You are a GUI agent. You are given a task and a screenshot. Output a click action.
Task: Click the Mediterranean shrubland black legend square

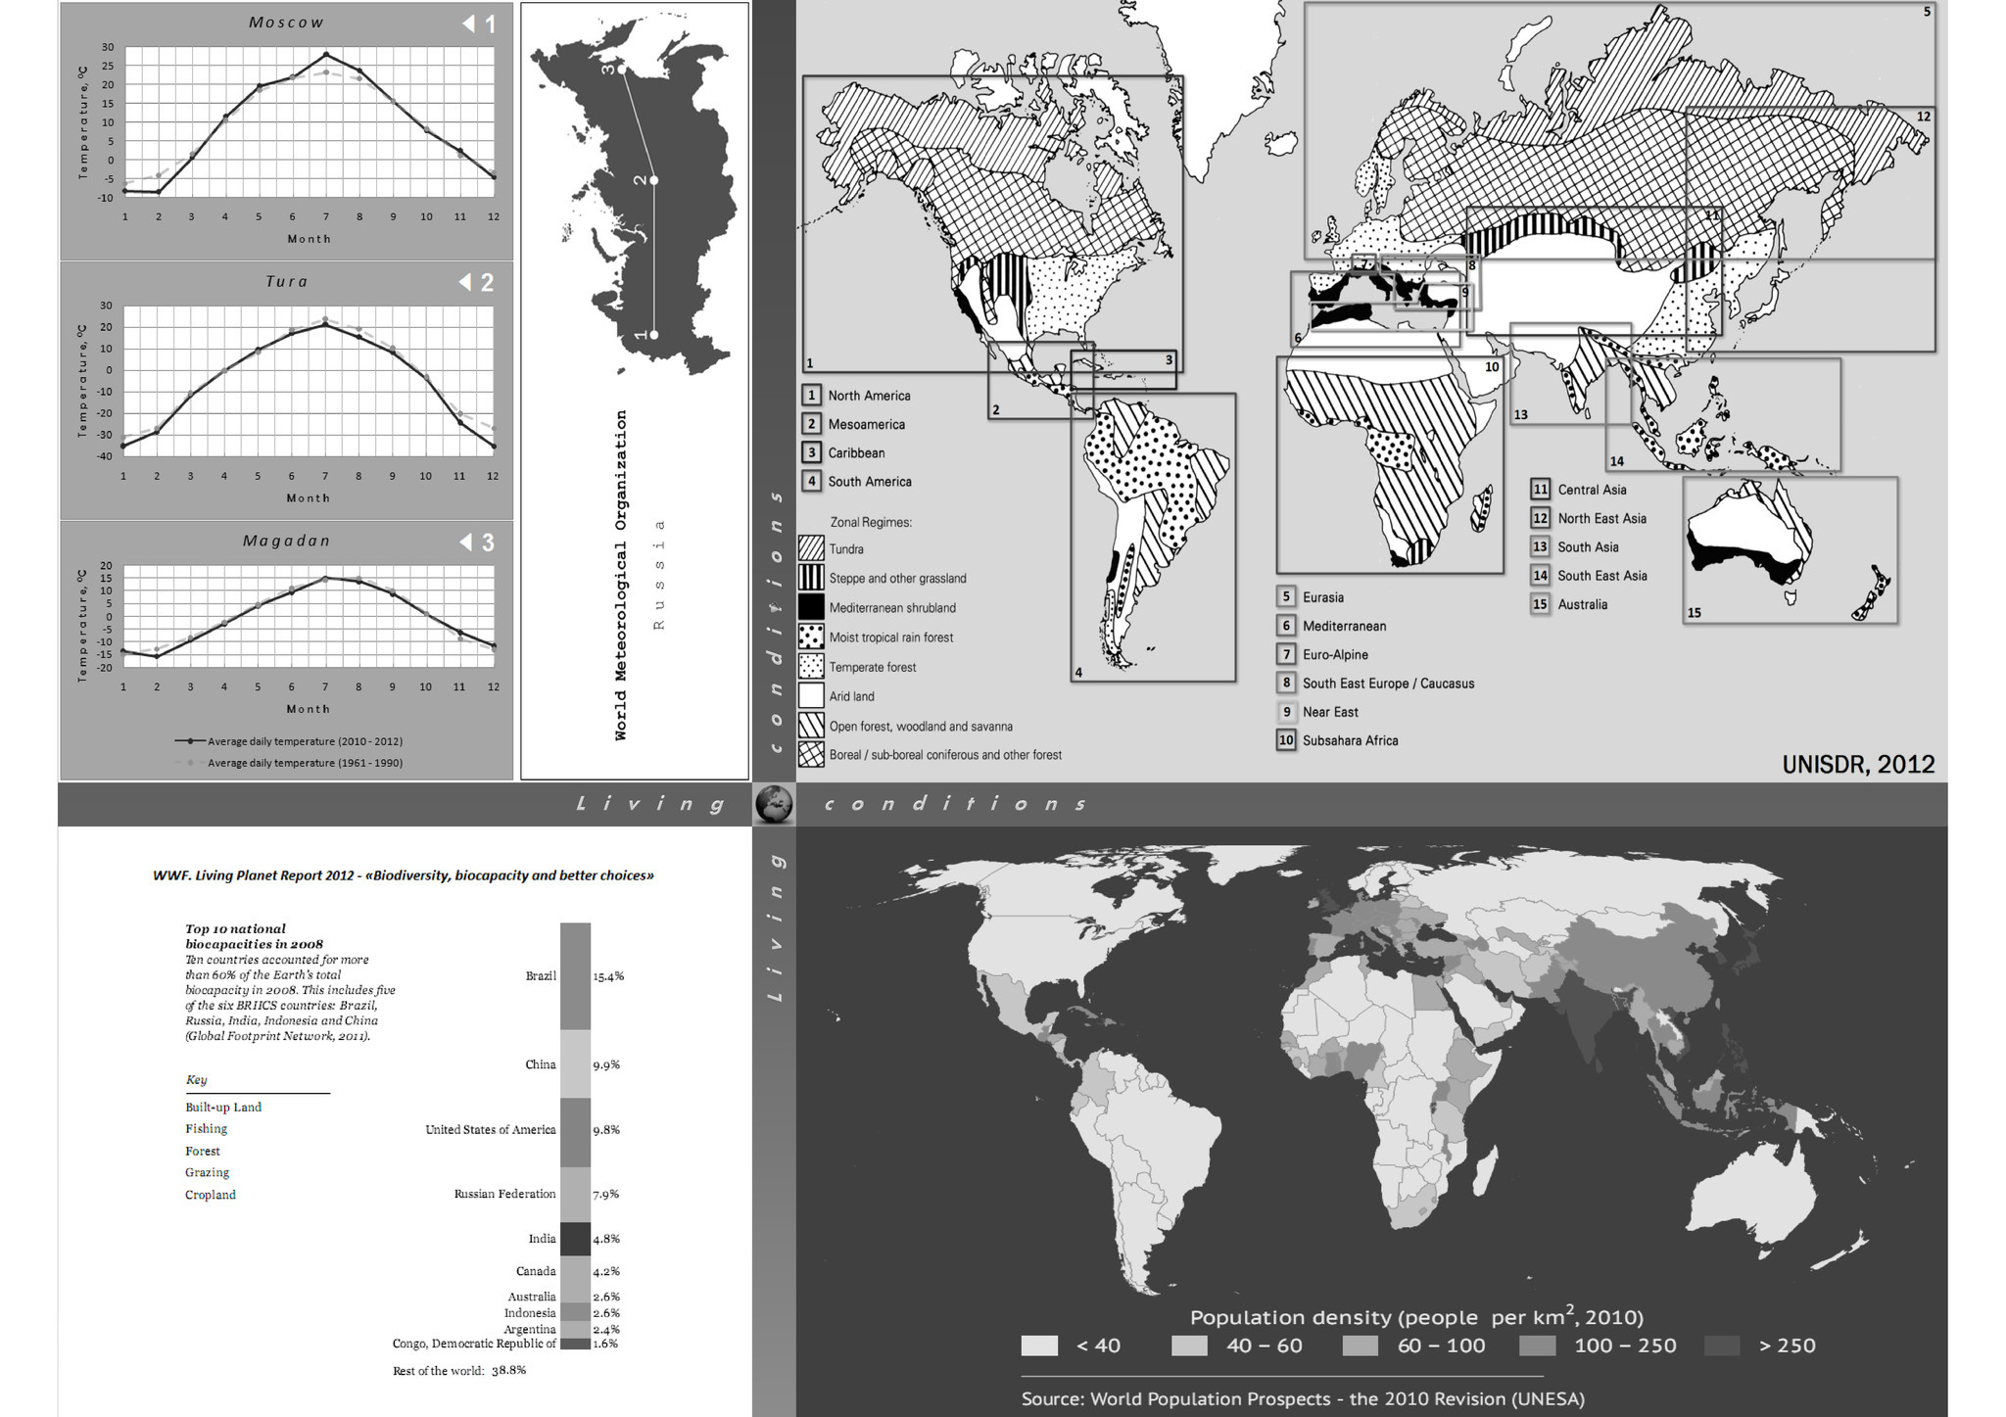pos(811,607)
